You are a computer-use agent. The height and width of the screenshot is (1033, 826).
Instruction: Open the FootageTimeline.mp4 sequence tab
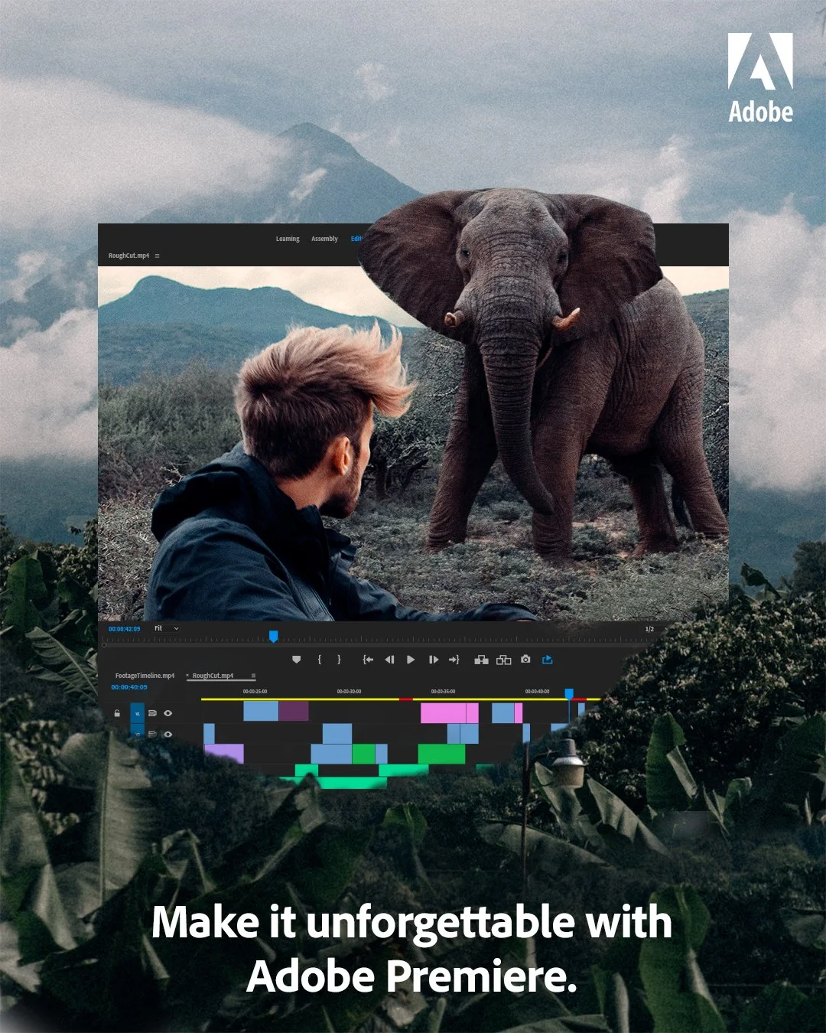pos(145,676)
